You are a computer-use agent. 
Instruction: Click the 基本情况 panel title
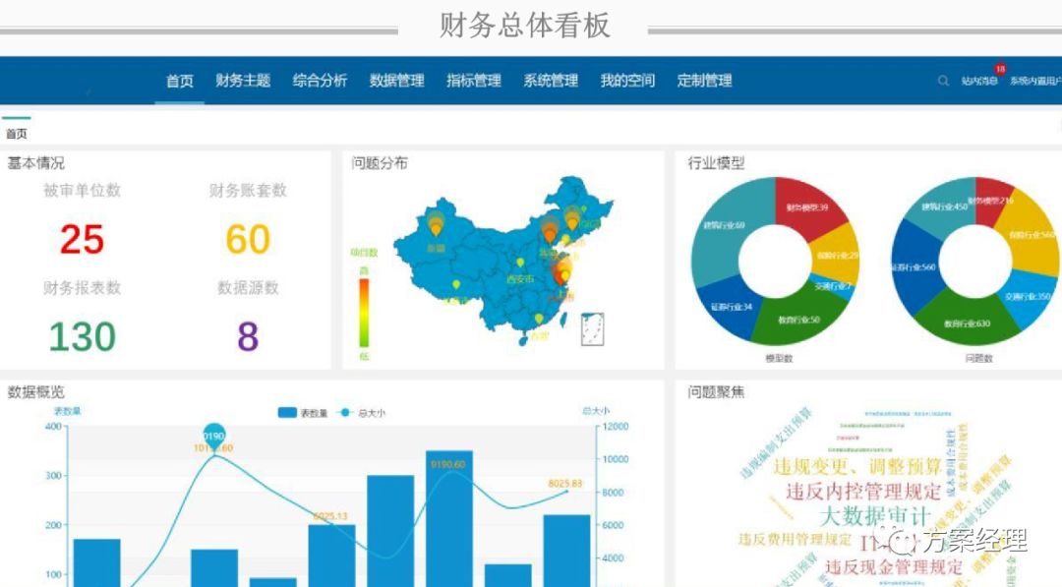click(36, 163)
